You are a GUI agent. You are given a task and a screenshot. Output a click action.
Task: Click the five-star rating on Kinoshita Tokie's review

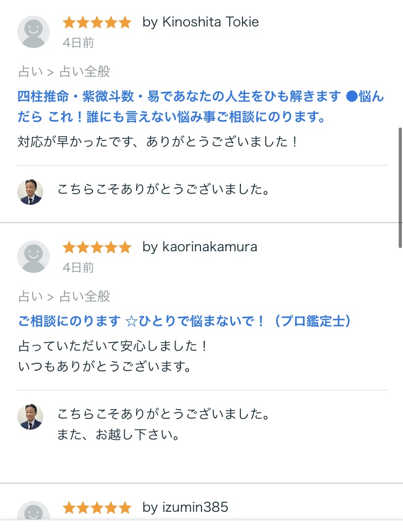(97, 23)
